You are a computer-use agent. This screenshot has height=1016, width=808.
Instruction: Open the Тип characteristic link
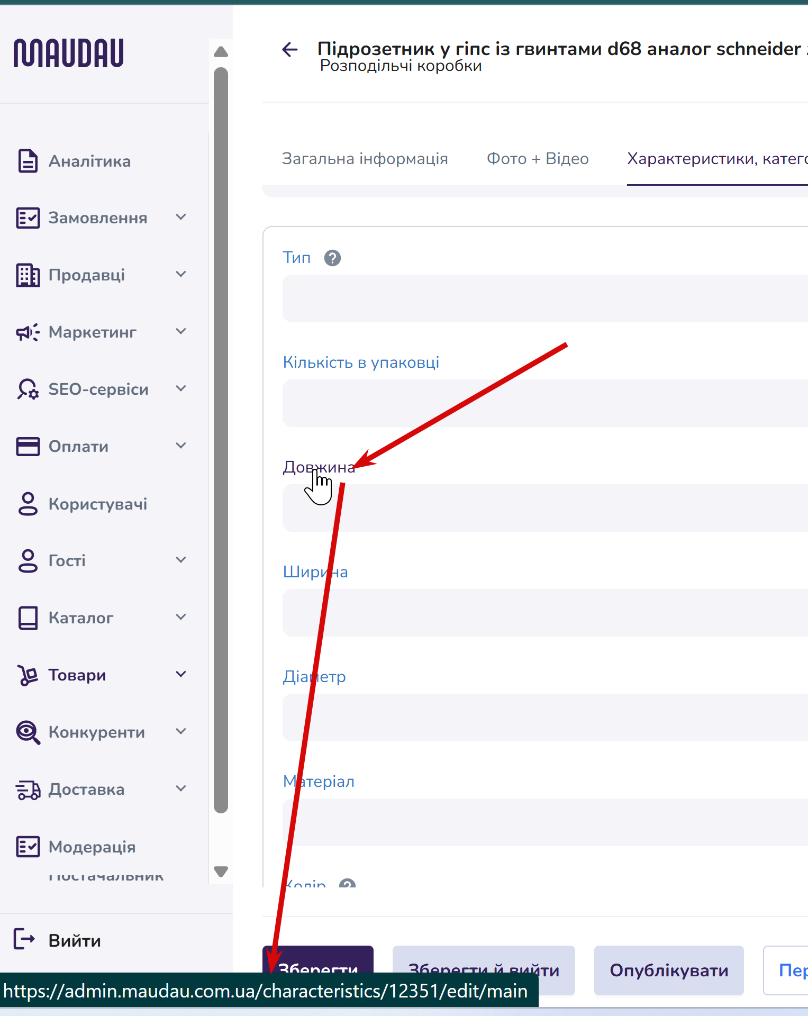(x=296, y=258)
